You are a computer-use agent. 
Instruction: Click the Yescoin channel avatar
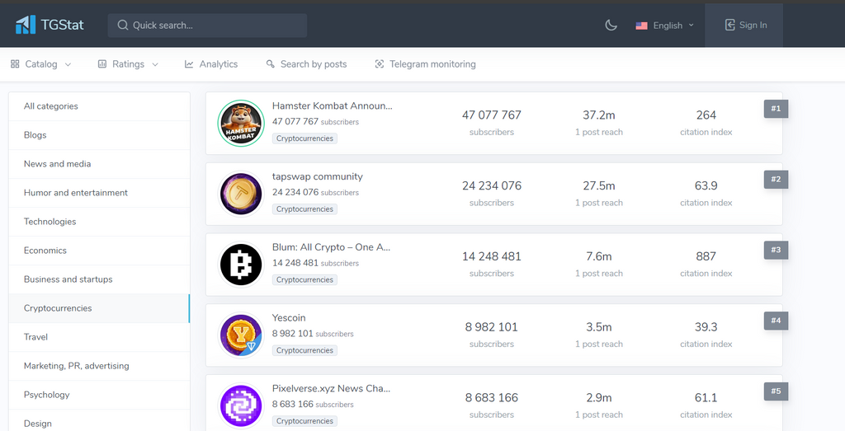[241, 335]
